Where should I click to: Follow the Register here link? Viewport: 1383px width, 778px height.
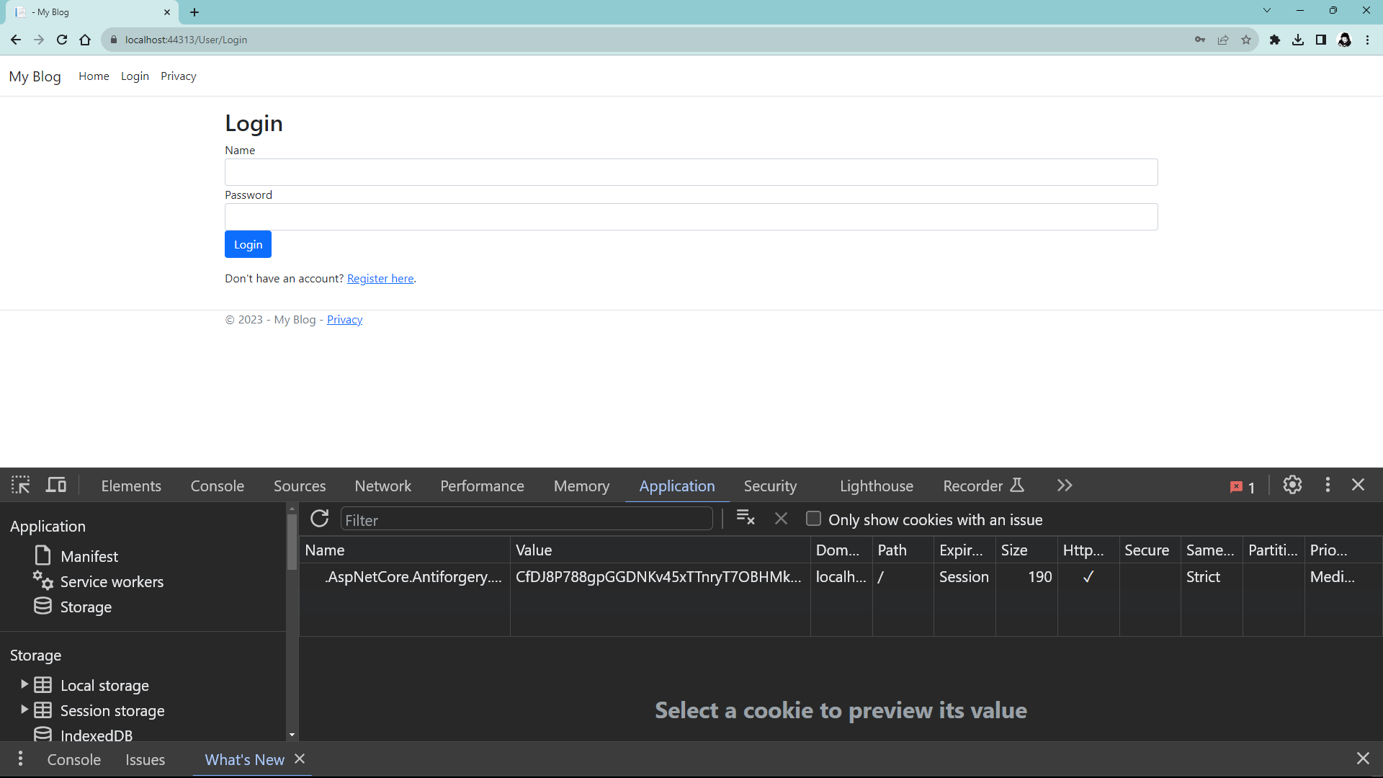[380, 278]
